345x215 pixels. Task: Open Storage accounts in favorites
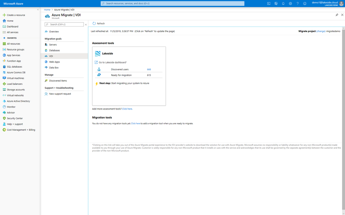16,90
